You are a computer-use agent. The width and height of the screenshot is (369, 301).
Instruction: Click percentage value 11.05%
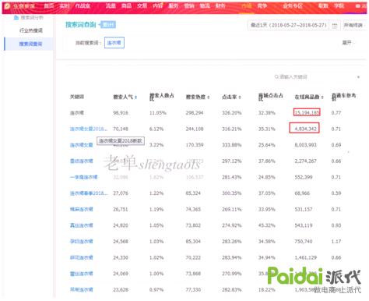(x=157, y=113)
